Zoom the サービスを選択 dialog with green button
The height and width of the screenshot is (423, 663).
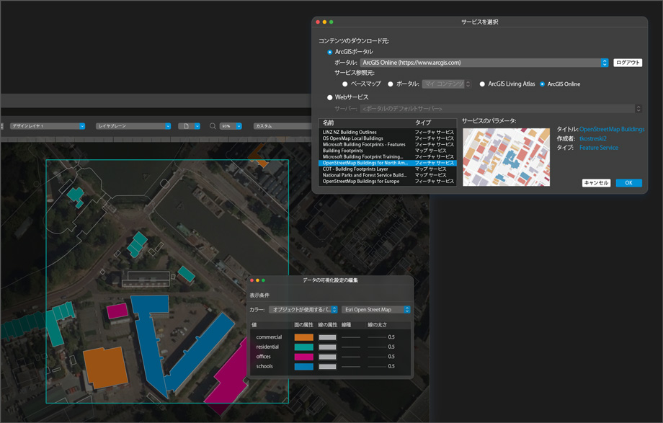pyautogui.click(x=331, y=22)
